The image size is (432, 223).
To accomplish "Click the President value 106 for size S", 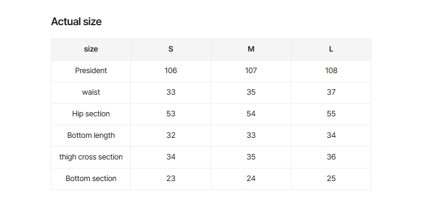I will point(171,71).
